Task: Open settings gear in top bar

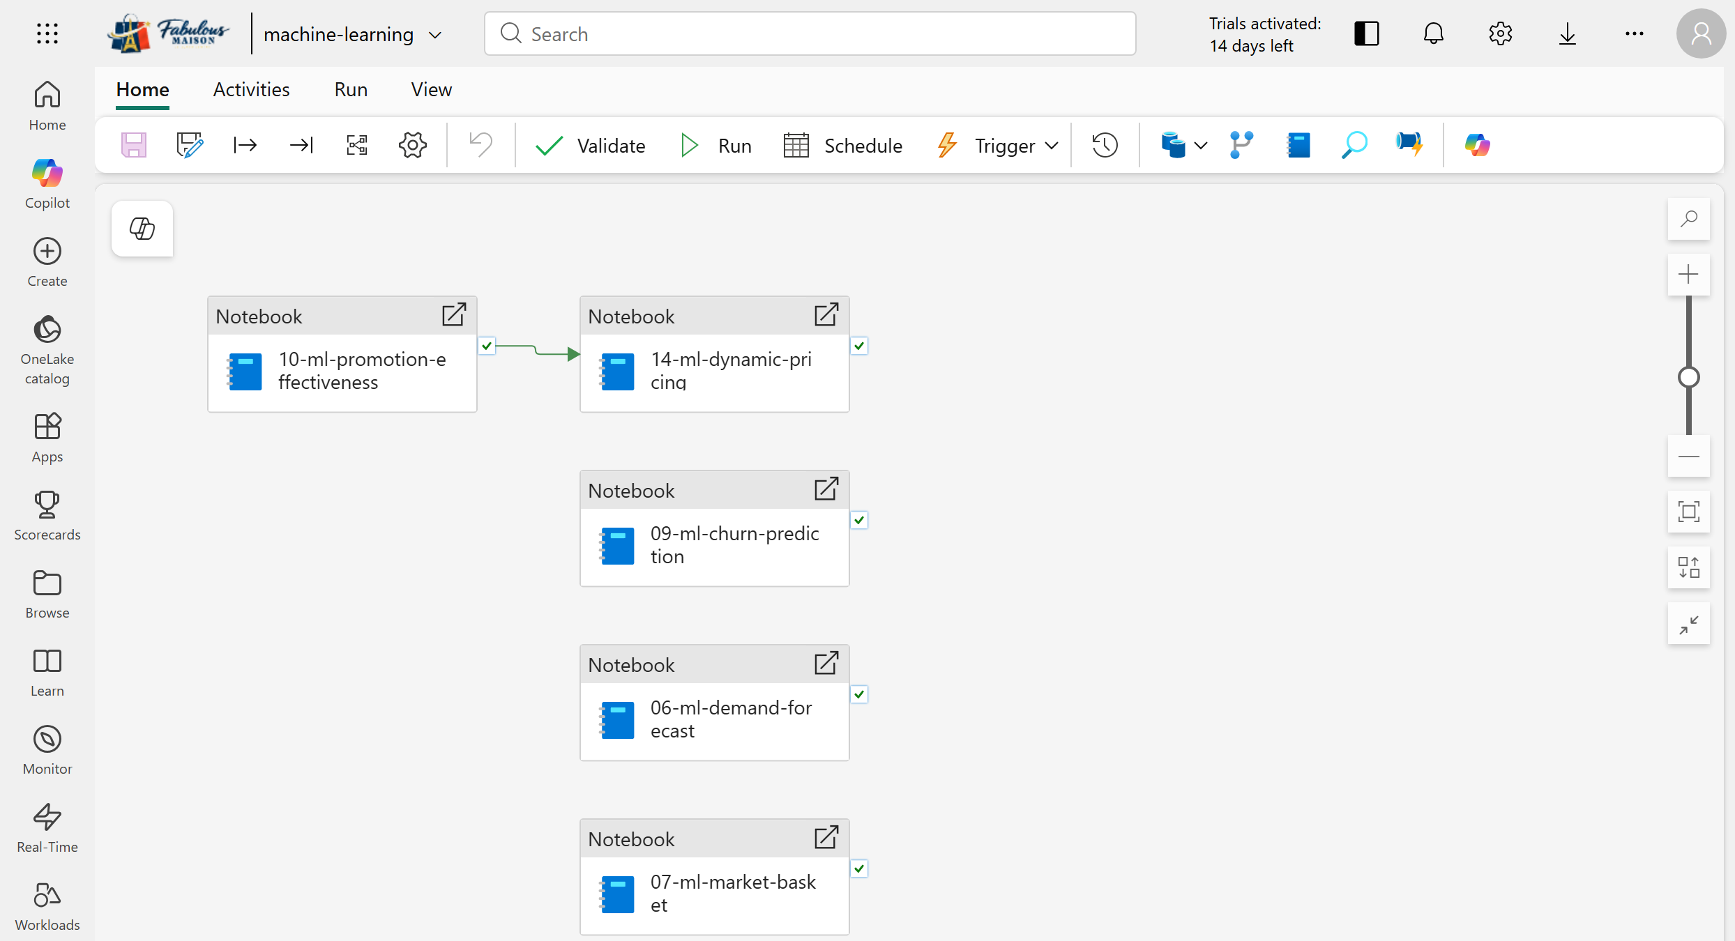Action: click(x=1500, y=33)
